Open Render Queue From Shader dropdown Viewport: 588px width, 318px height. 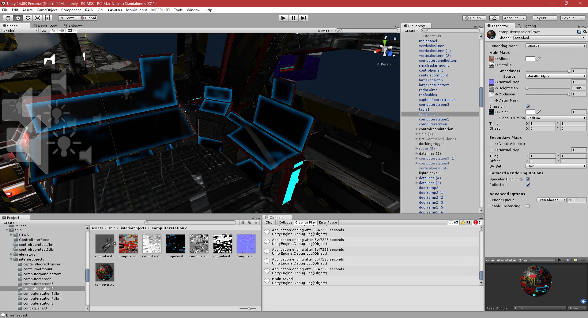551,200
